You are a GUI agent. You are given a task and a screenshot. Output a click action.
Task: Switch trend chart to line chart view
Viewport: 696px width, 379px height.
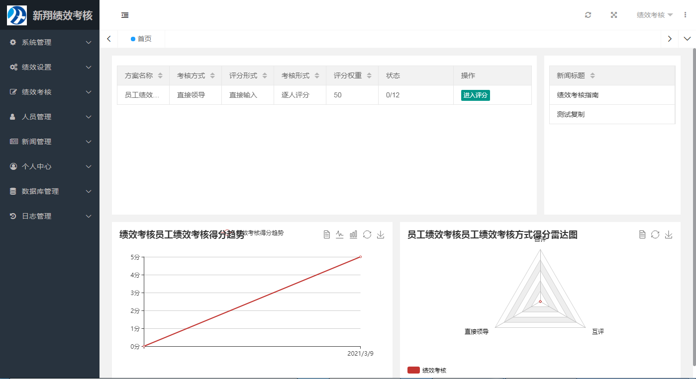pos(339,234)
